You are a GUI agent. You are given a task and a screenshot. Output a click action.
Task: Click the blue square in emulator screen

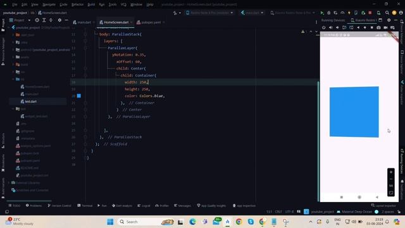[x=354, y=112]
